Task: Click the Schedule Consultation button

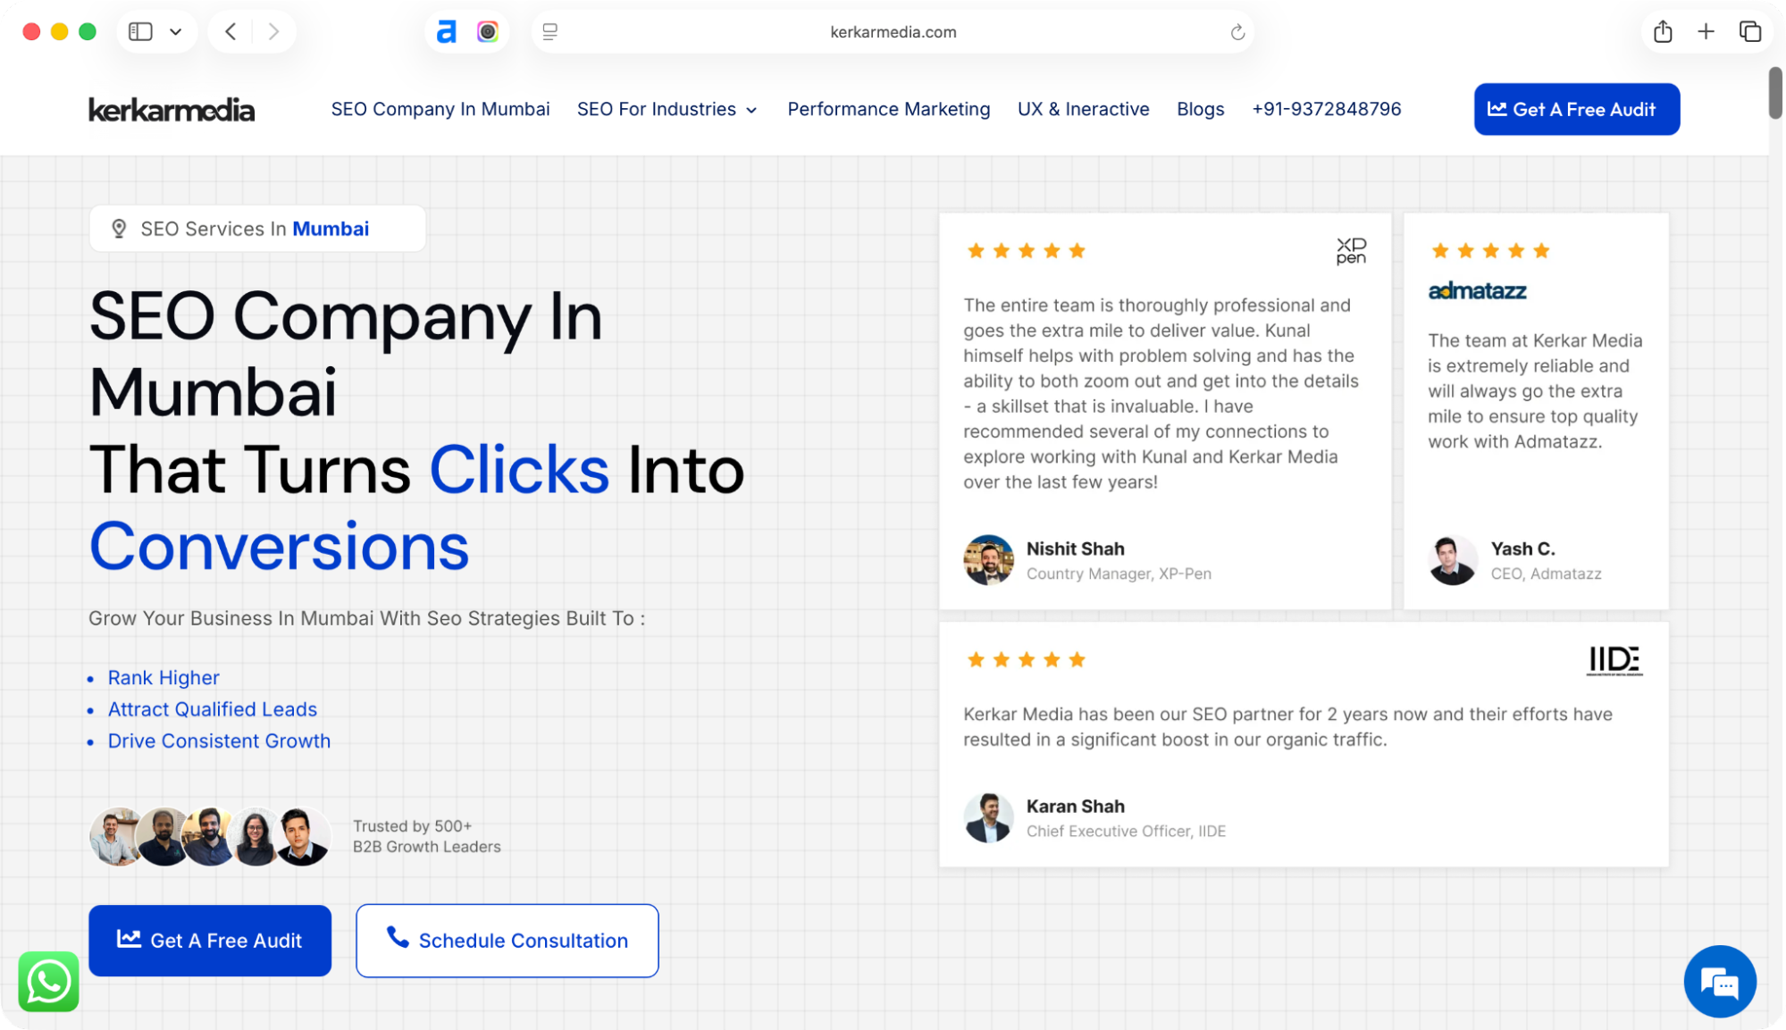Action: coord(507,941)
